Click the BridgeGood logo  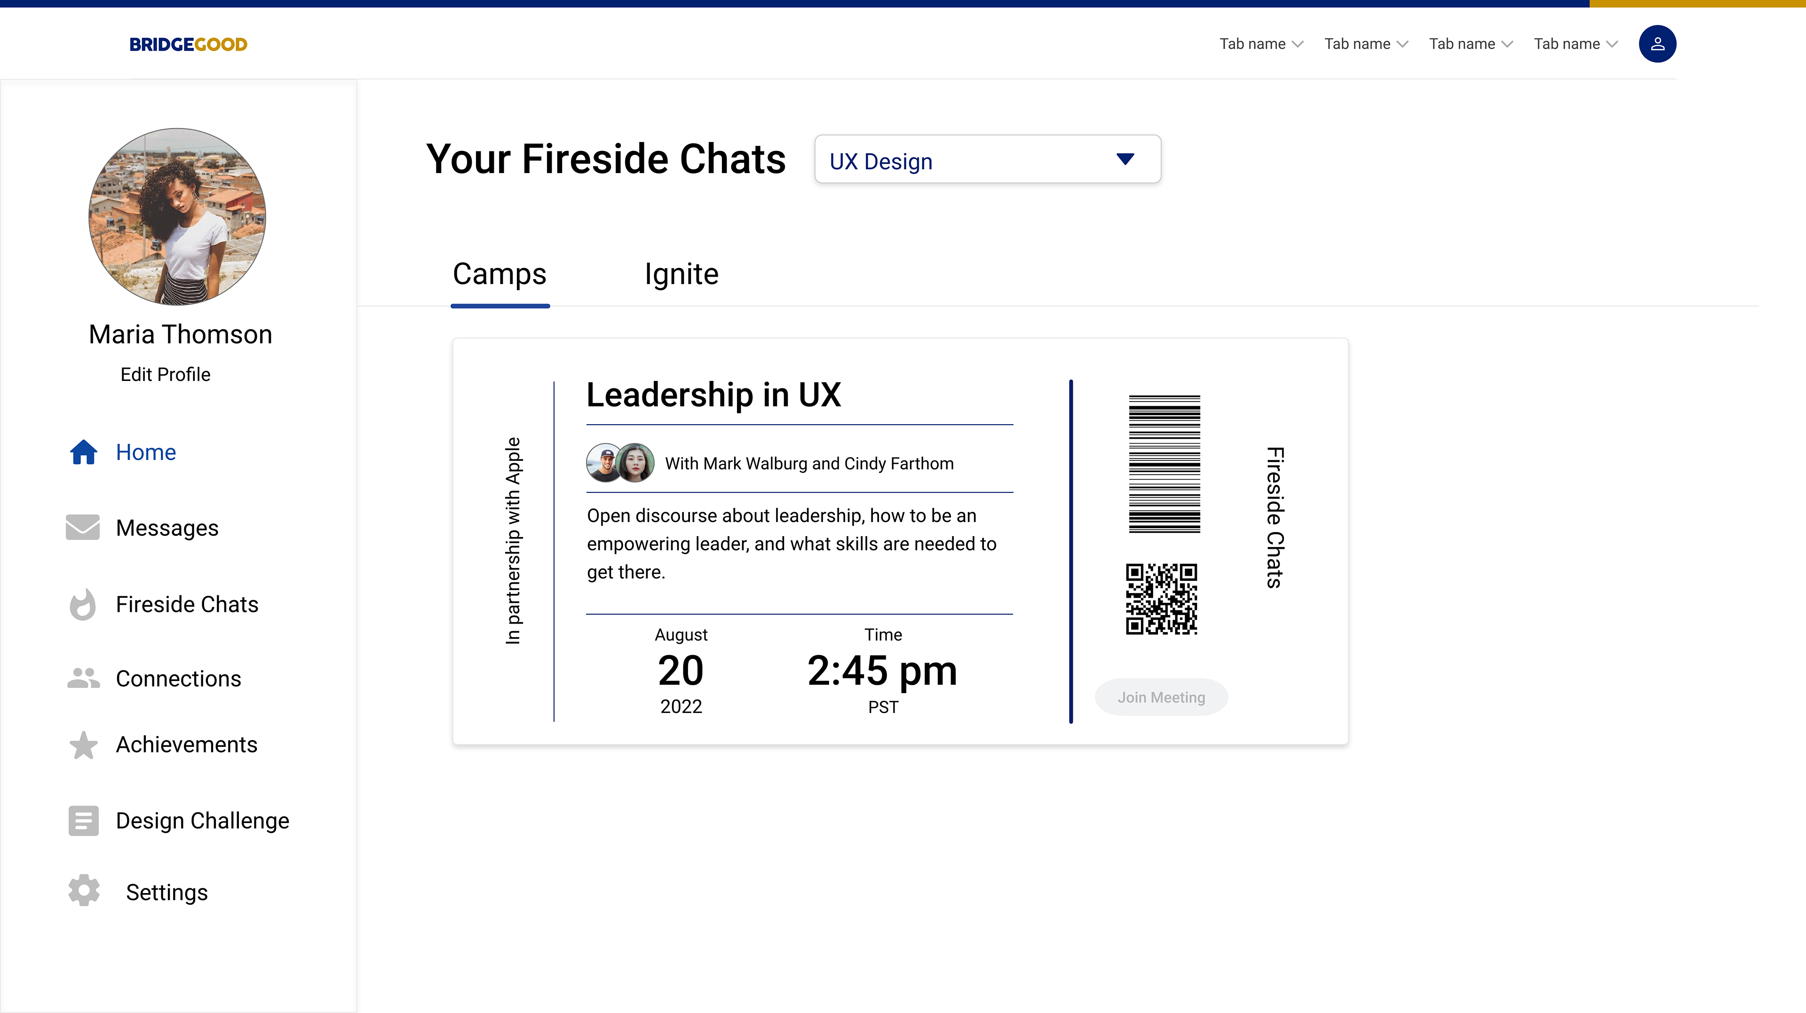tap(188, 45)
